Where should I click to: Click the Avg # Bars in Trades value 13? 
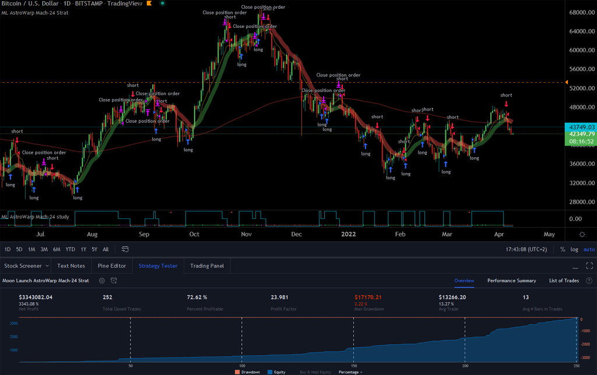(526, 297)
